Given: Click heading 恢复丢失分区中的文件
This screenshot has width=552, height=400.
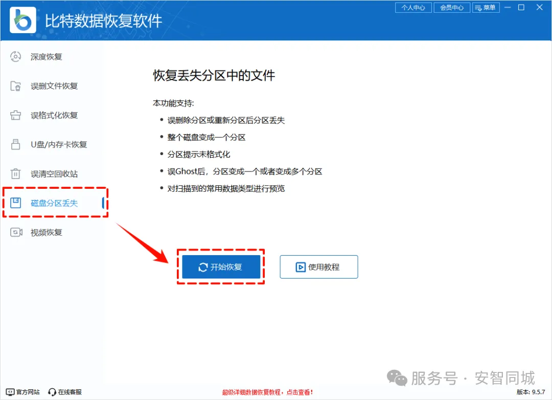Looking at the screenshot, I should tap(214, 76).
